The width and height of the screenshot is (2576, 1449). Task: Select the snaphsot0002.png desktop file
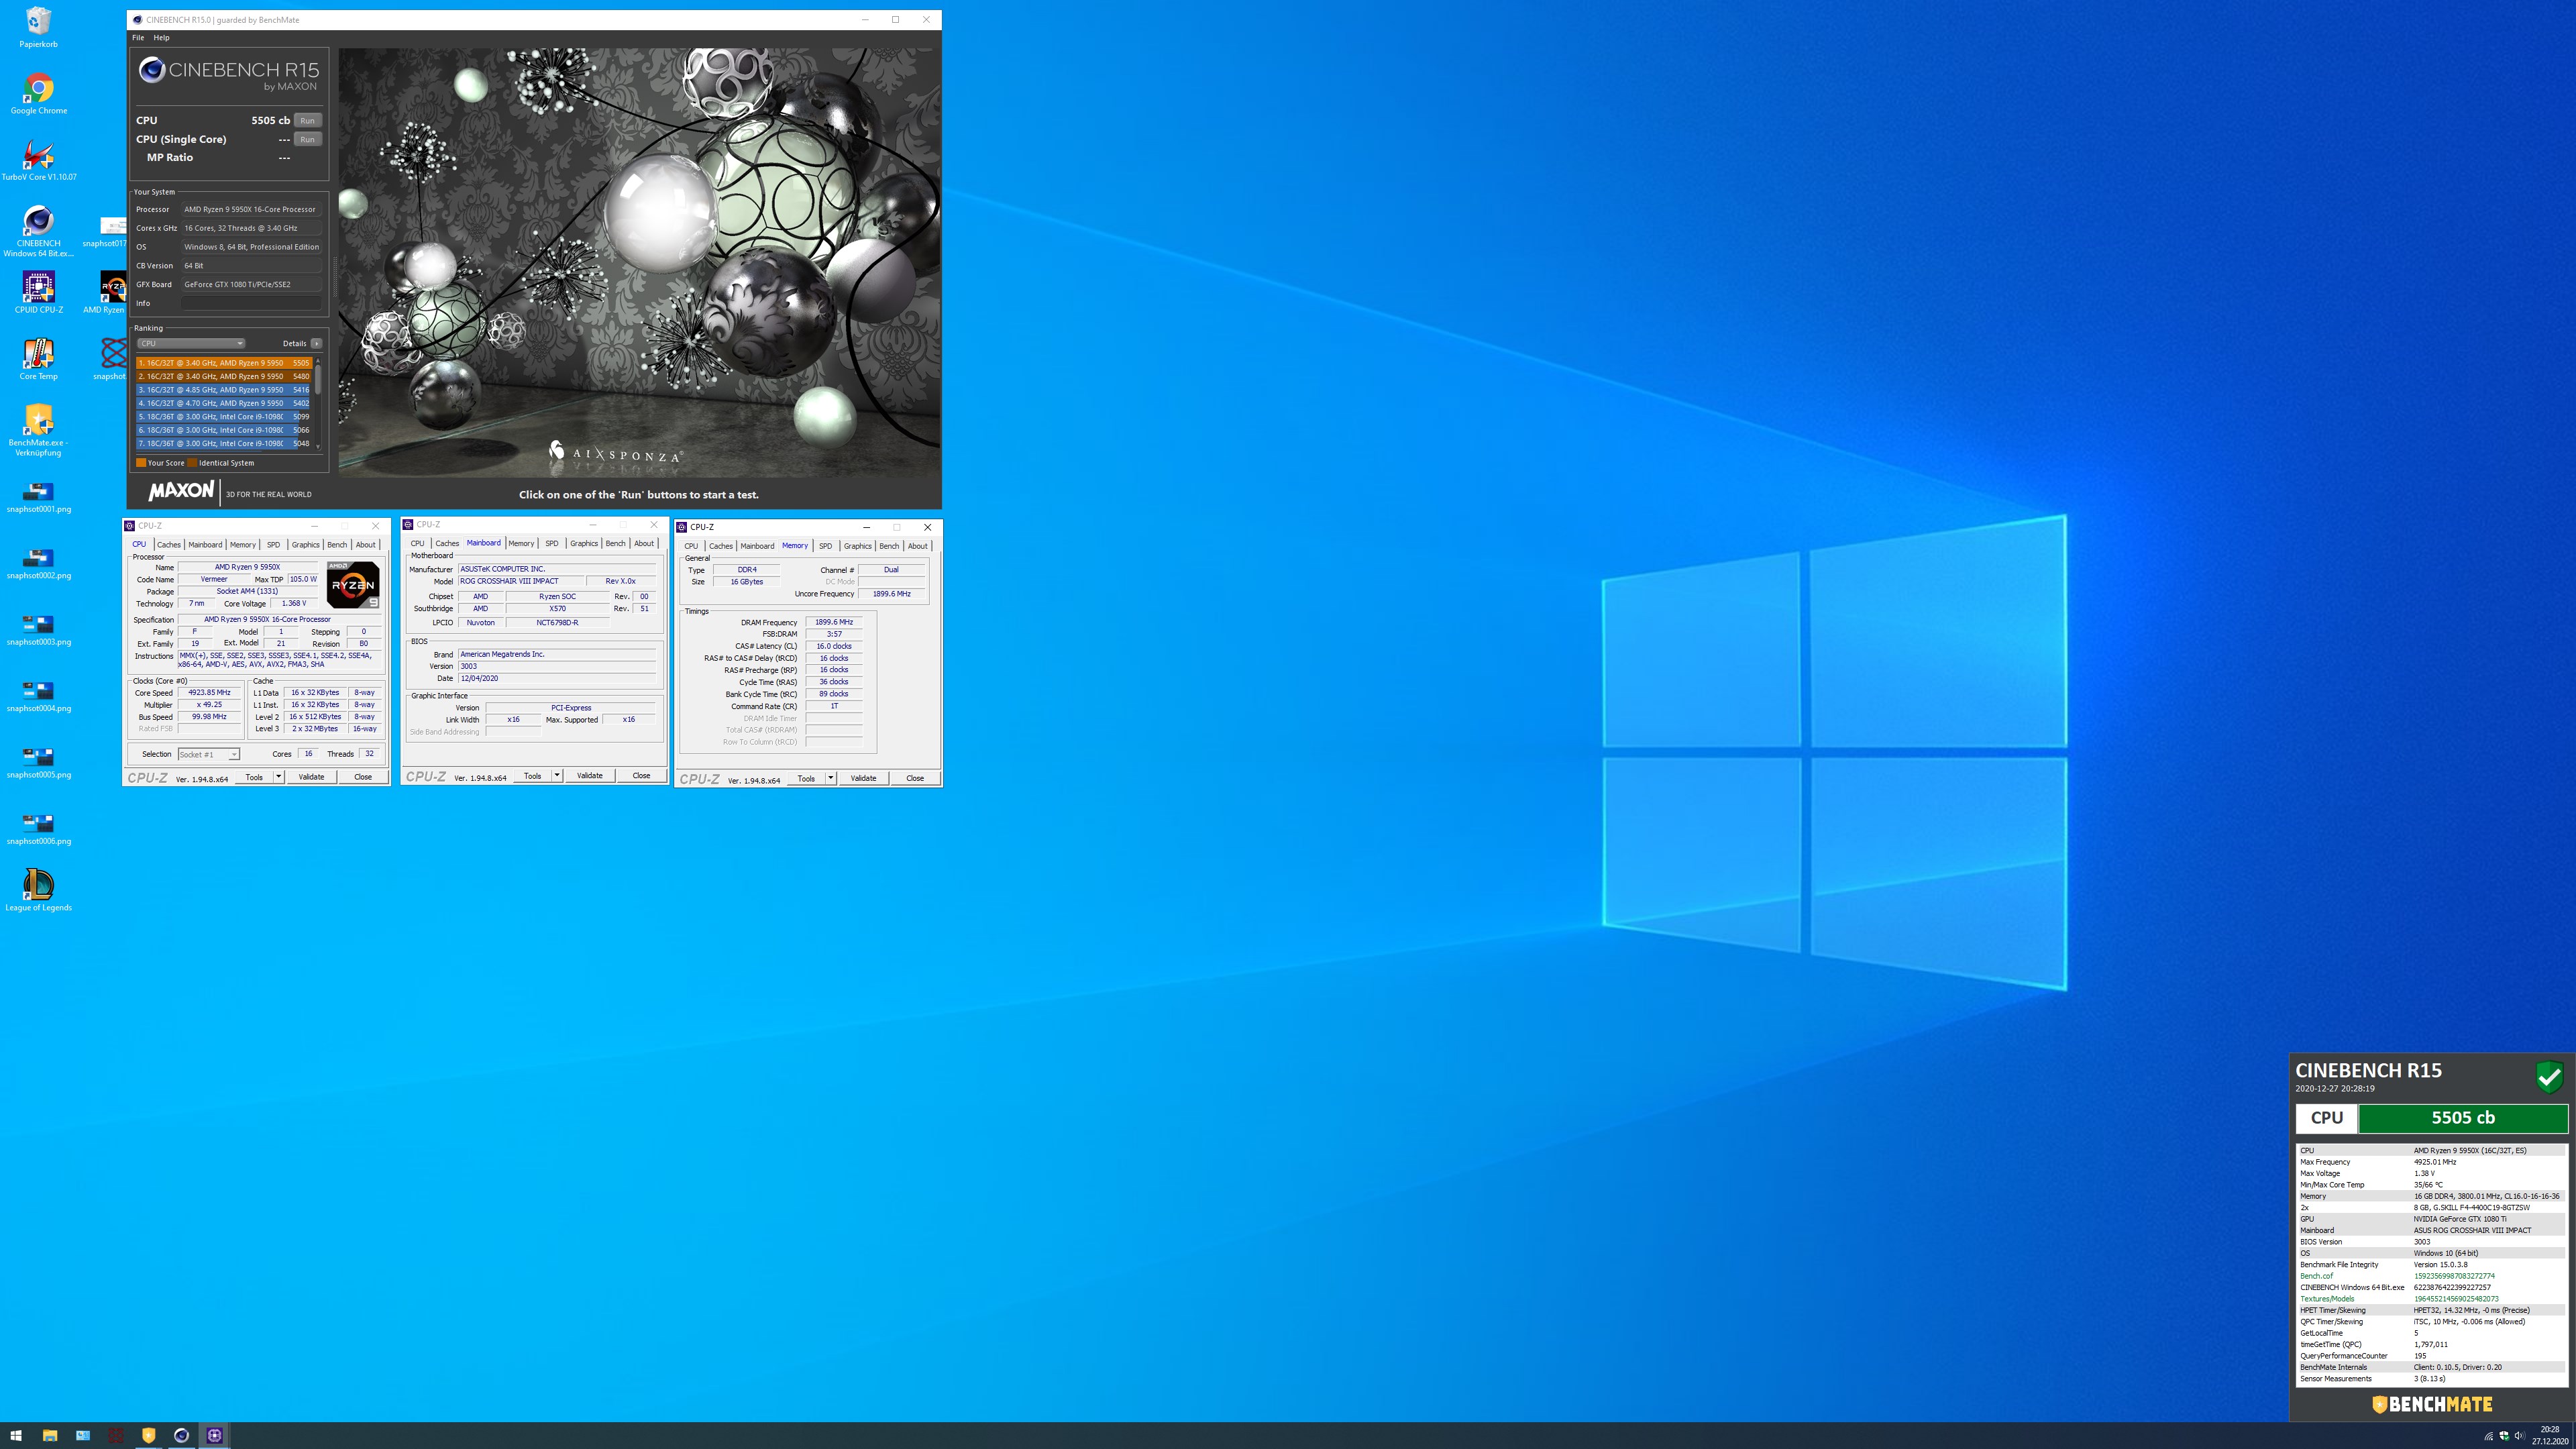coord(38,564)
